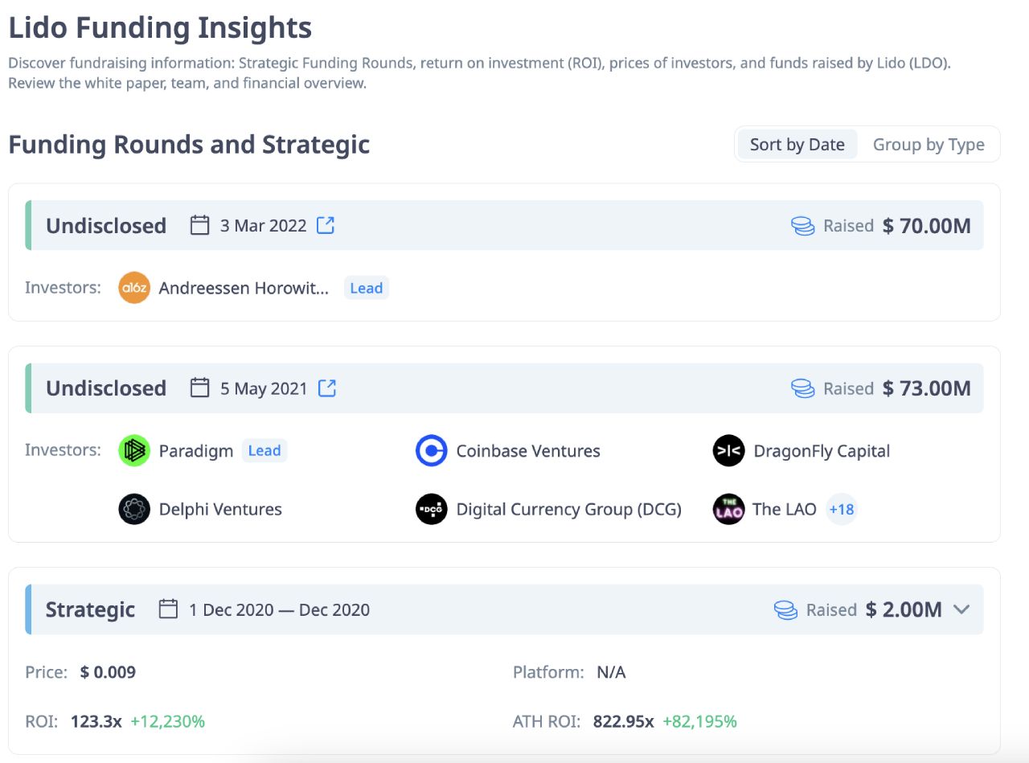Click the Coinbase Ventures logo
The height and width of the screenshot is (763, 1029).
tap(432, 450)
